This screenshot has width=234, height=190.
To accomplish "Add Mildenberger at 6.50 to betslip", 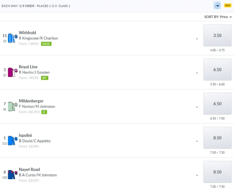I will pyautogui.click(x=217, y=104).
